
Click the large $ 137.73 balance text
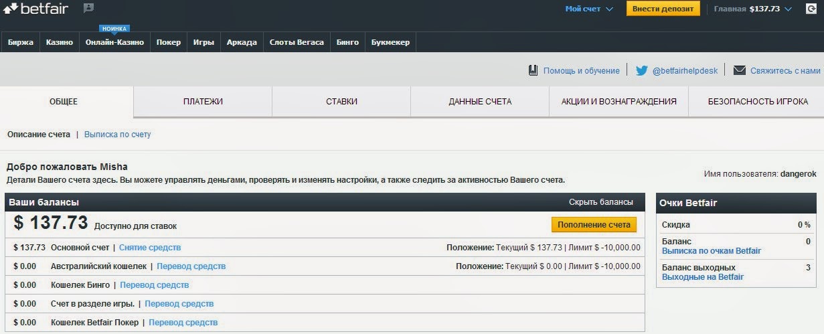(51, 224)
